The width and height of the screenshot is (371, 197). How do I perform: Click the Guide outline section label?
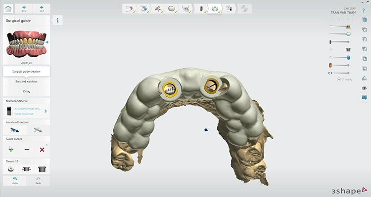(14, 139)
